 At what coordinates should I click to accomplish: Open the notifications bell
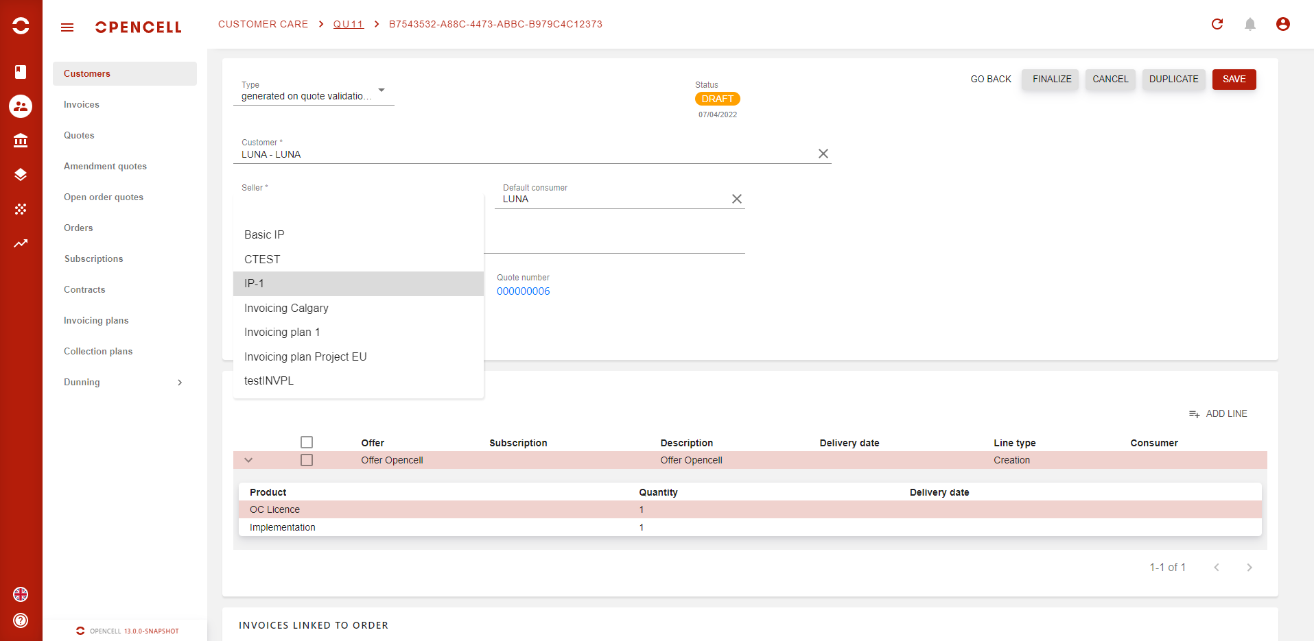1250,24
